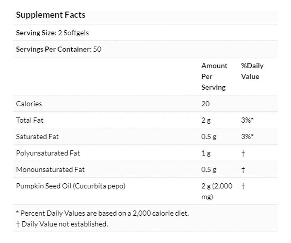Click the Supplement Facts heading
This screenshot has width=291, height=243.
point(51,15)
